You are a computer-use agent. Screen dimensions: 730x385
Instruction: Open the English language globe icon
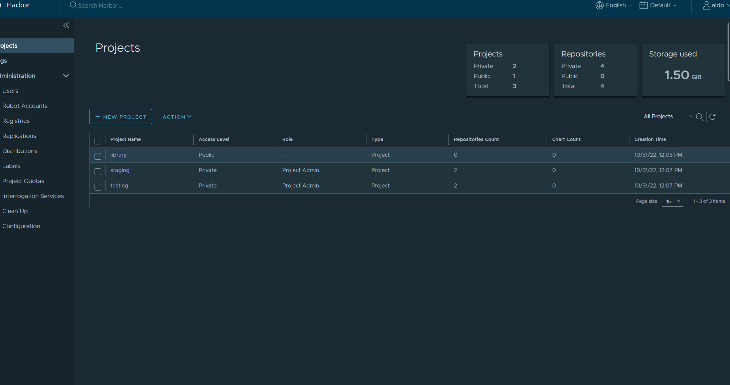[599, 5]
